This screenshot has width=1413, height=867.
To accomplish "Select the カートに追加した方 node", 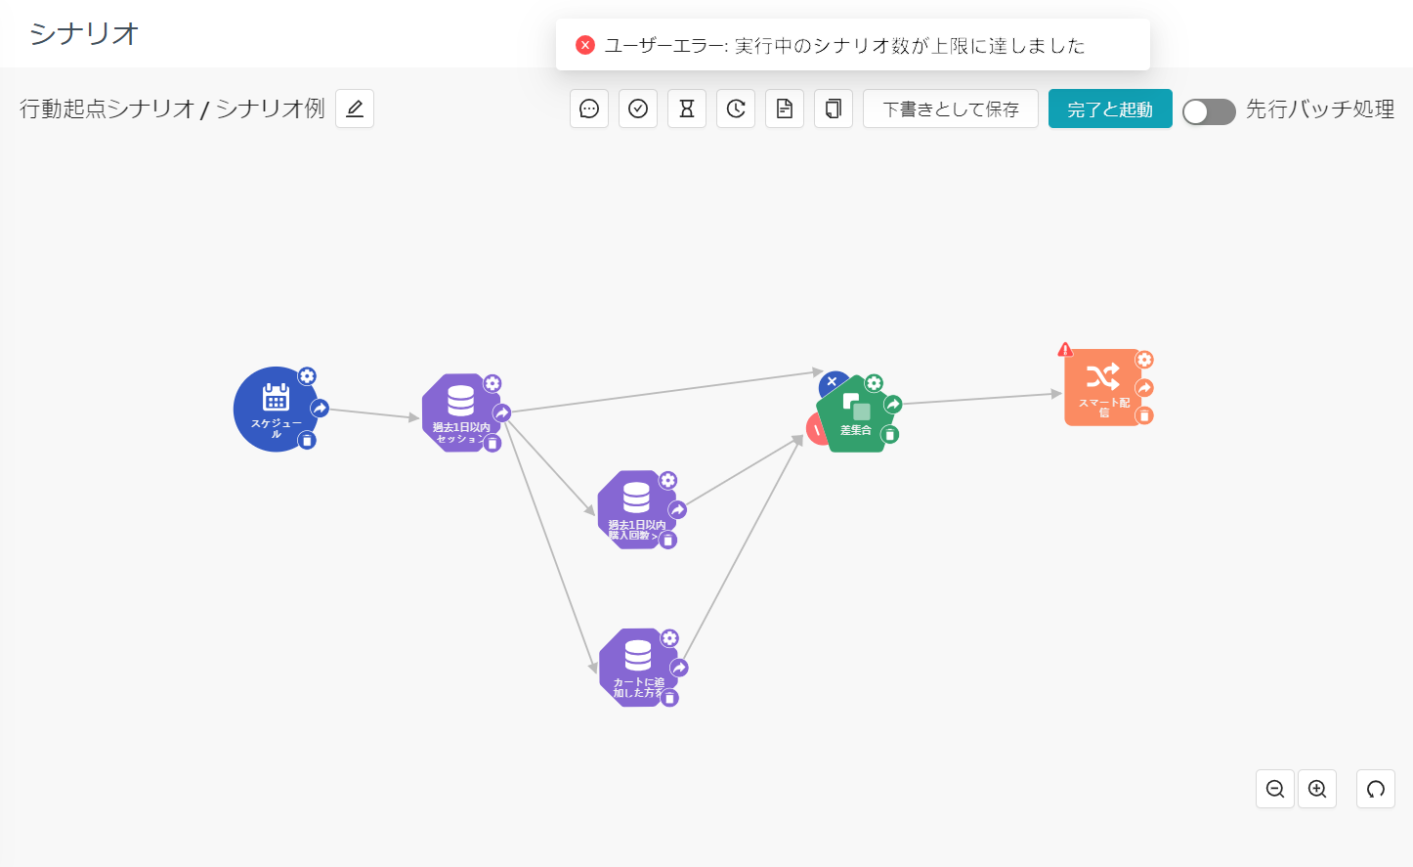I will [637, 668].
